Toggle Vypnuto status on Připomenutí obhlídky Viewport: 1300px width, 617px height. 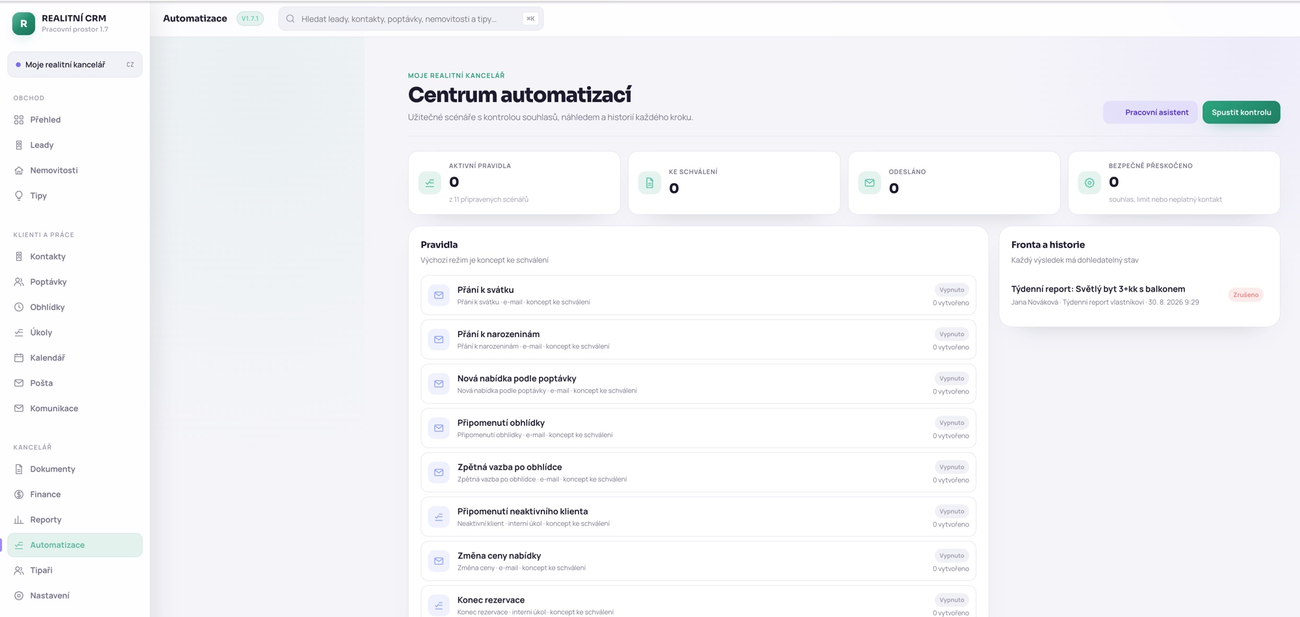[952, 422]
